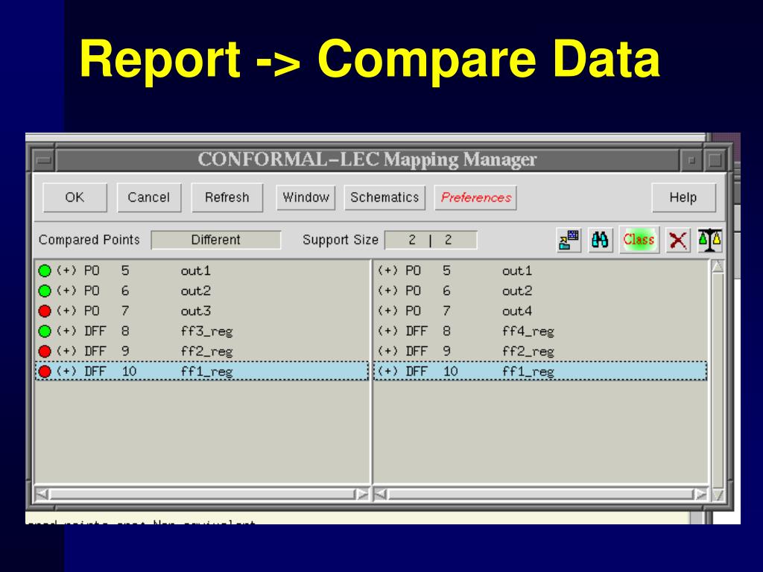Viewport: 763px width, 572px height.
Task: Click the Support Size value field
Action: [431, 240]
